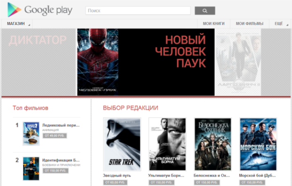Open the Ультиматум Борна poster
Viewport: 292px width, 186px height.
pyautogui.click(x=167, y=144)
